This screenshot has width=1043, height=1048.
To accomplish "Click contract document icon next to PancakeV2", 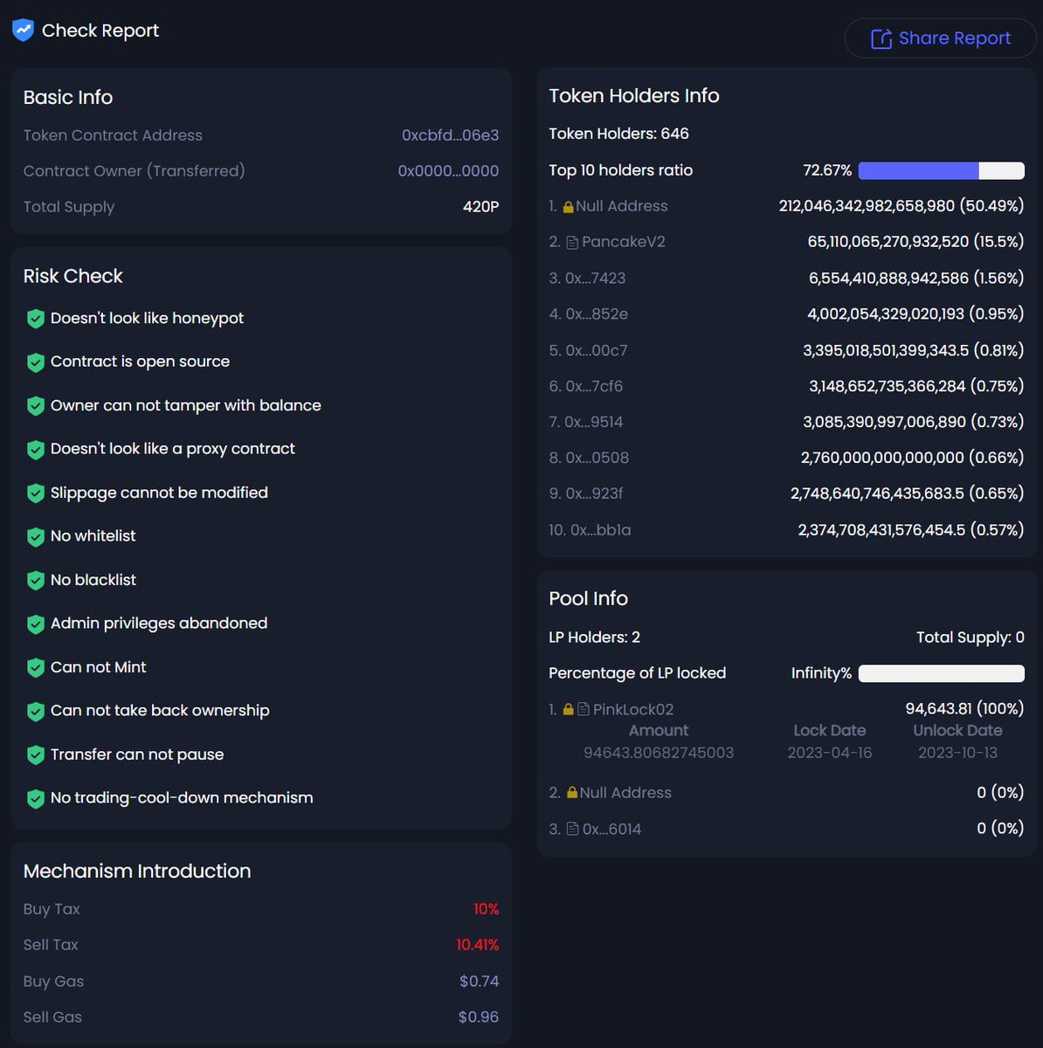I will 572,243.
